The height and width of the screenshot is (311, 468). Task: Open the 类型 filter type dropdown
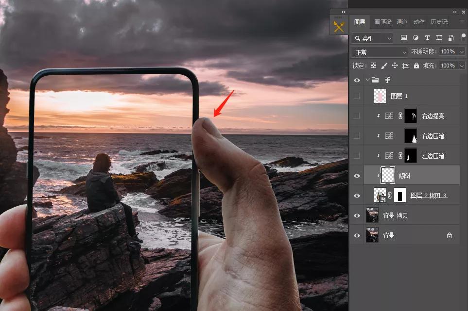click(372, 38)
